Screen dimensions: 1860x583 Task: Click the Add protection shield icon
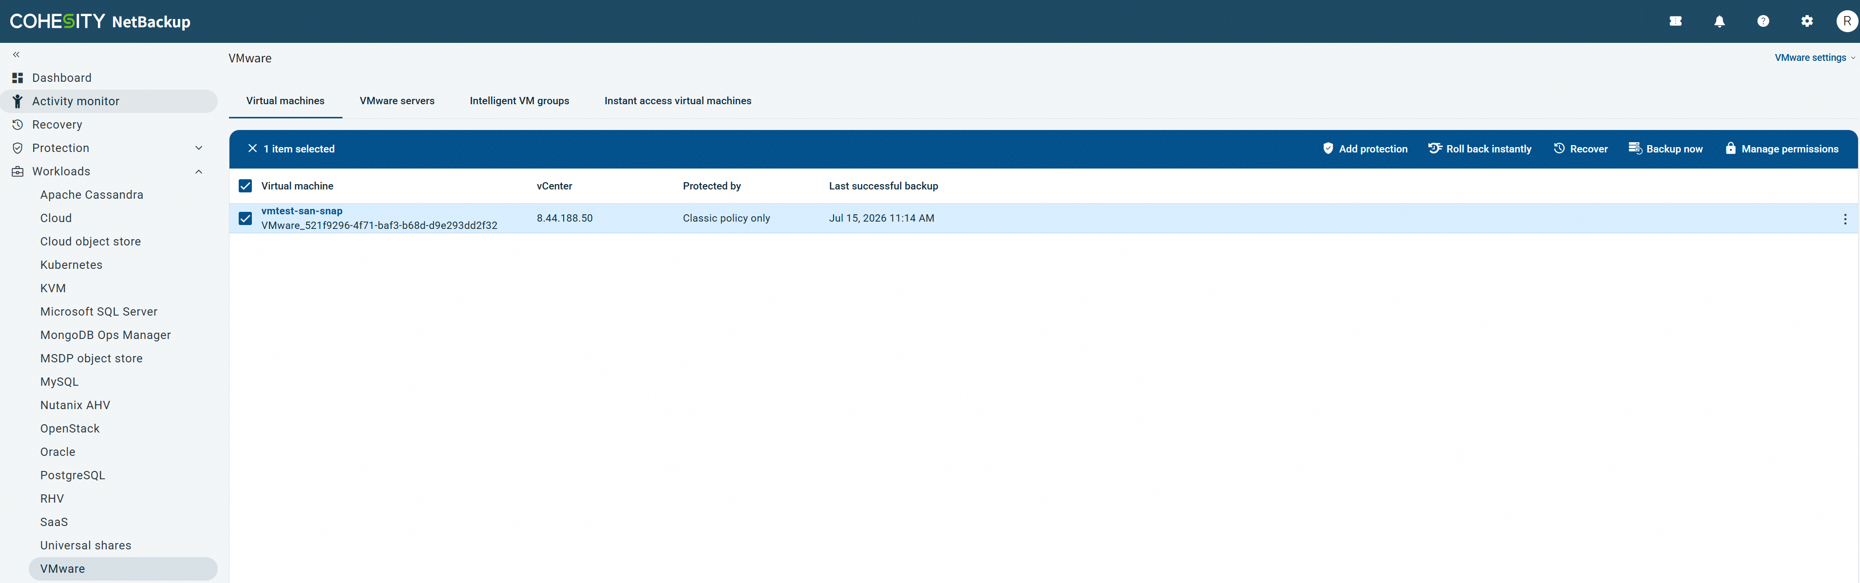[x=1328, y=149]
